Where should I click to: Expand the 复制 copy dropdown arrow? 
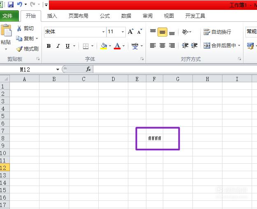point(37,39)
